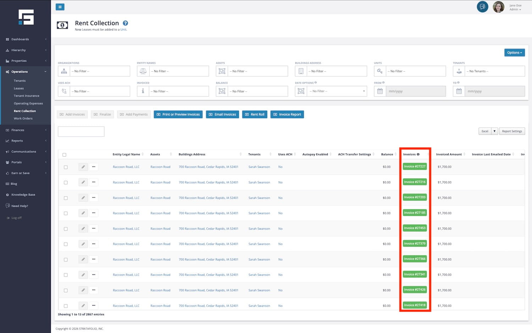Open the three-dots menu for Invoice #27216 row
Screen dimensions: 532x333
[94, 182]
